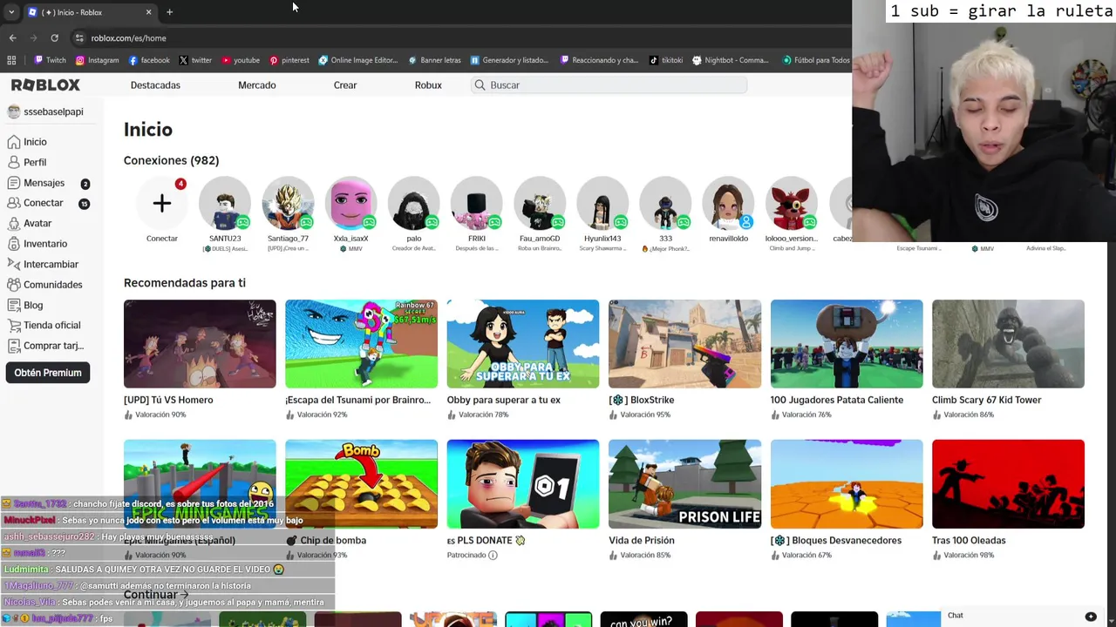Open FRIKI friend avatar
1116x627 pixels.
(x=476, y=204)
